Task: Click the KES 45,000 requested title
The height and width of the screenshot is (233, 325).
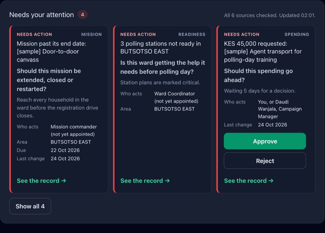Action: [263, 51]
